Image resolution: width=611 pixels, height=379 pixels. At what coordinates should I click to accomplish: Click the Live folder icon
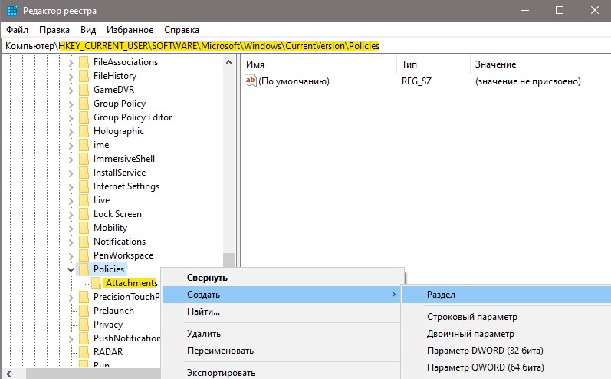coord(84,200)
